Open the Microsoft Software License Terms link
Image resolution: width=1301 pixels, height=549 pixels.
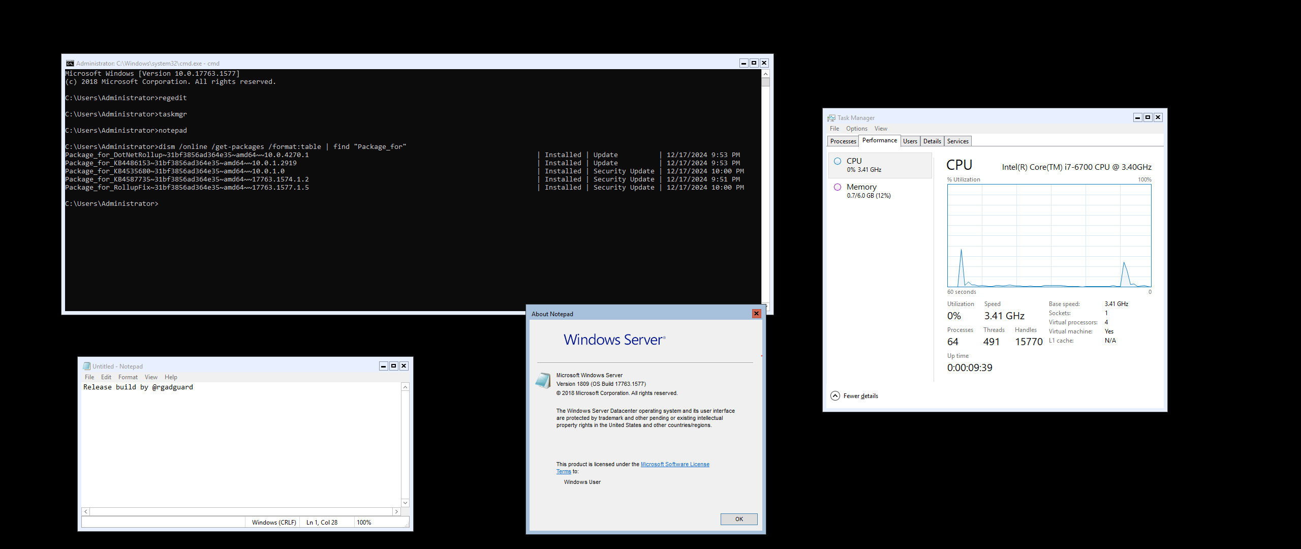(674, 464)
